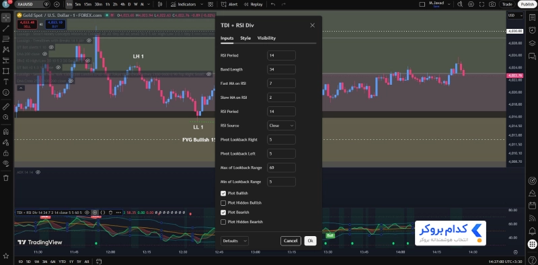Image resolution: width=538 pixels, height=265 pixels.
Task: Open the Fibonacci retracement tools
Action: coord(6,39)
